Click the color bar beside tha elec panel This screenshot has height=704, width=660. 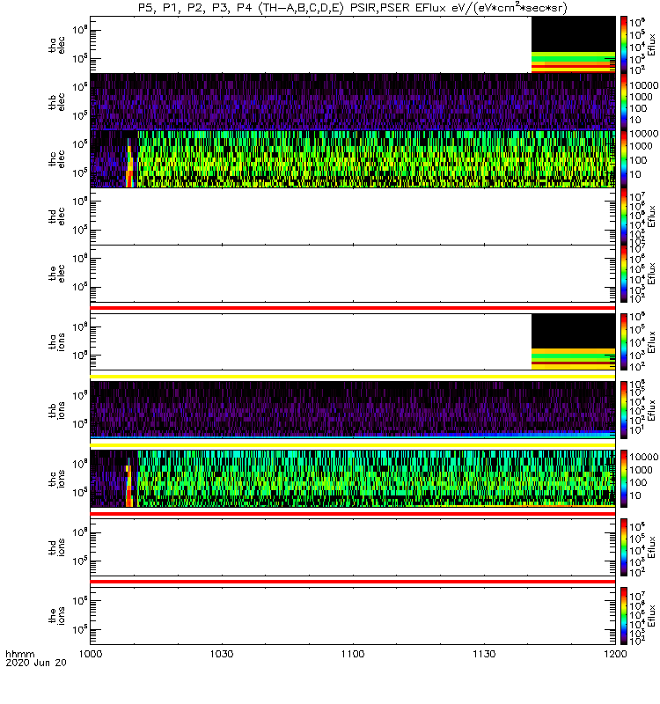coord(624,45)
